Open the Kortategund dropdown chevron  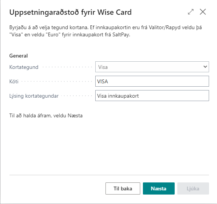click(205, 67)
